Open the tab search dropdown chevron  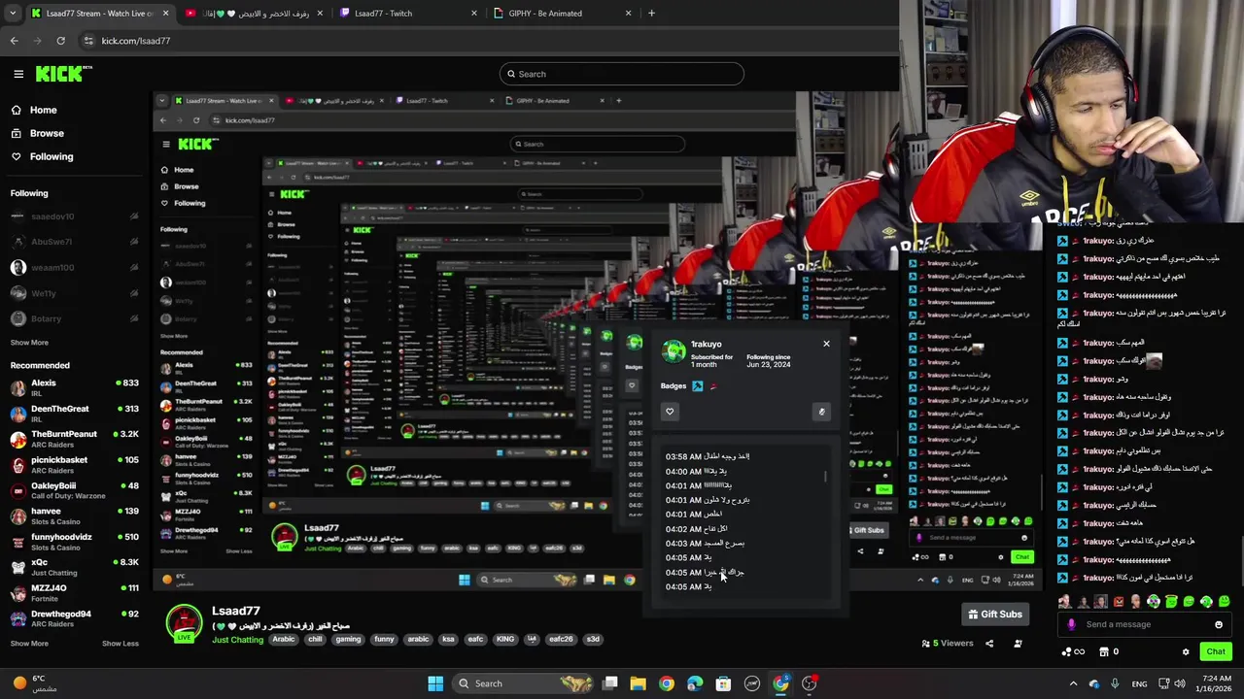click(x=12, y=14)
